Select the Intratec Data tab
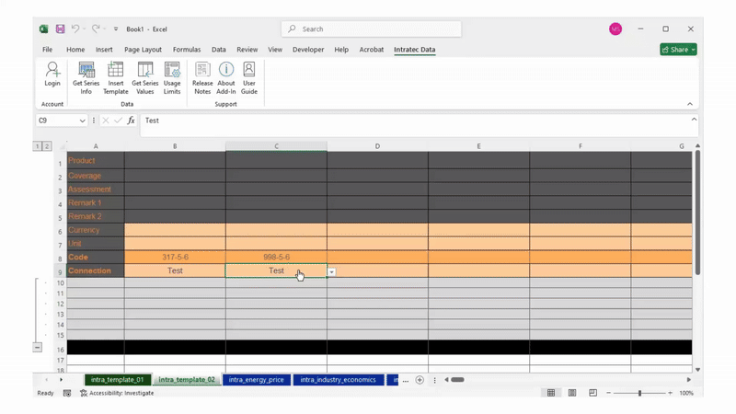 click(x=415, y=50)
